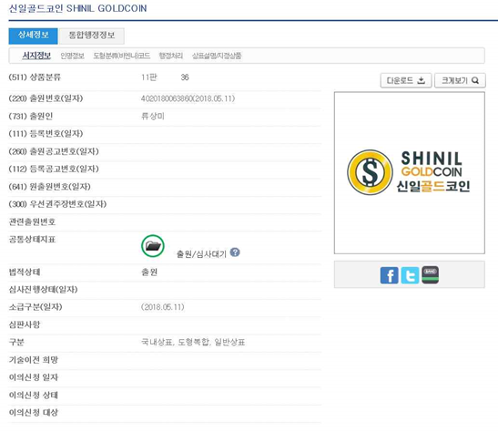Click the 소급구분 date (2018.05.11)
498x432 pixels.
tap(163, 307)
